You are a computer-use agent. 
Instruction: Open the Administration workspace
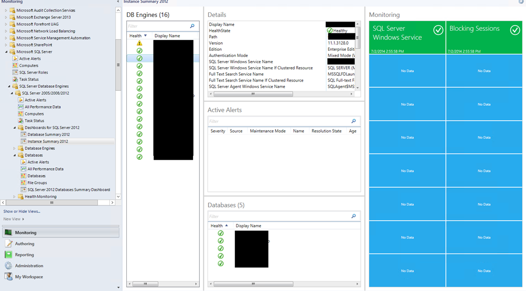[29, 266]
